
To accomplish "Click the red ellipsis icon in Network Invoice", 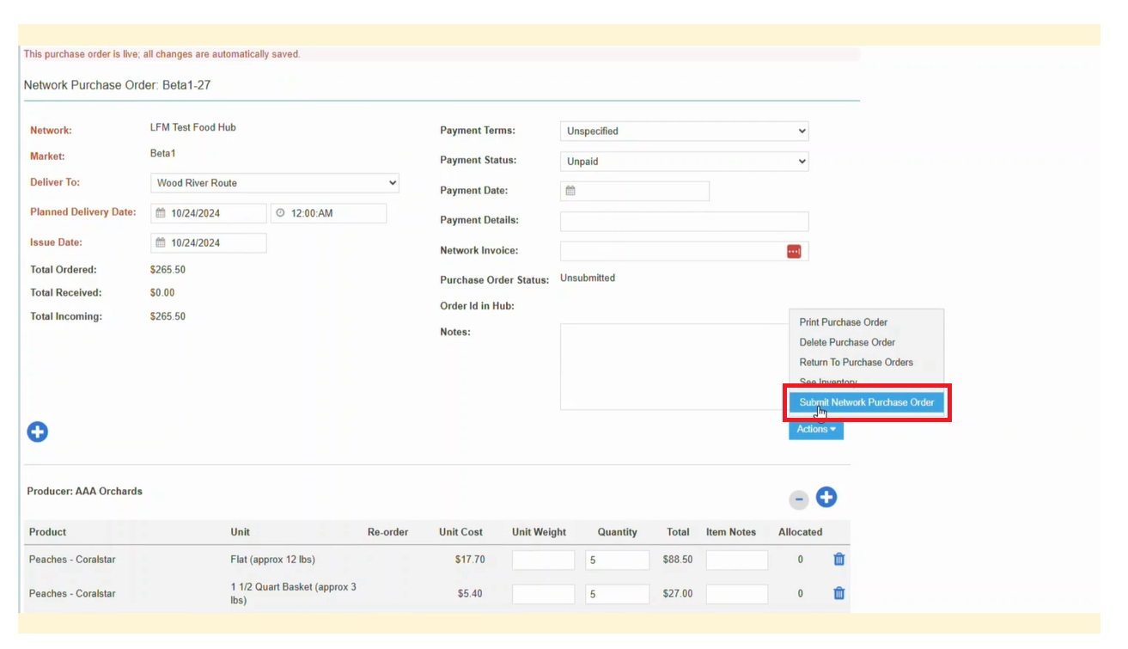I will pos(794,251).
